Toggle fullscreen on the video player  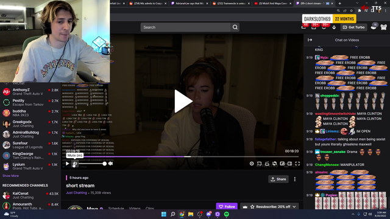click(297, 164)
